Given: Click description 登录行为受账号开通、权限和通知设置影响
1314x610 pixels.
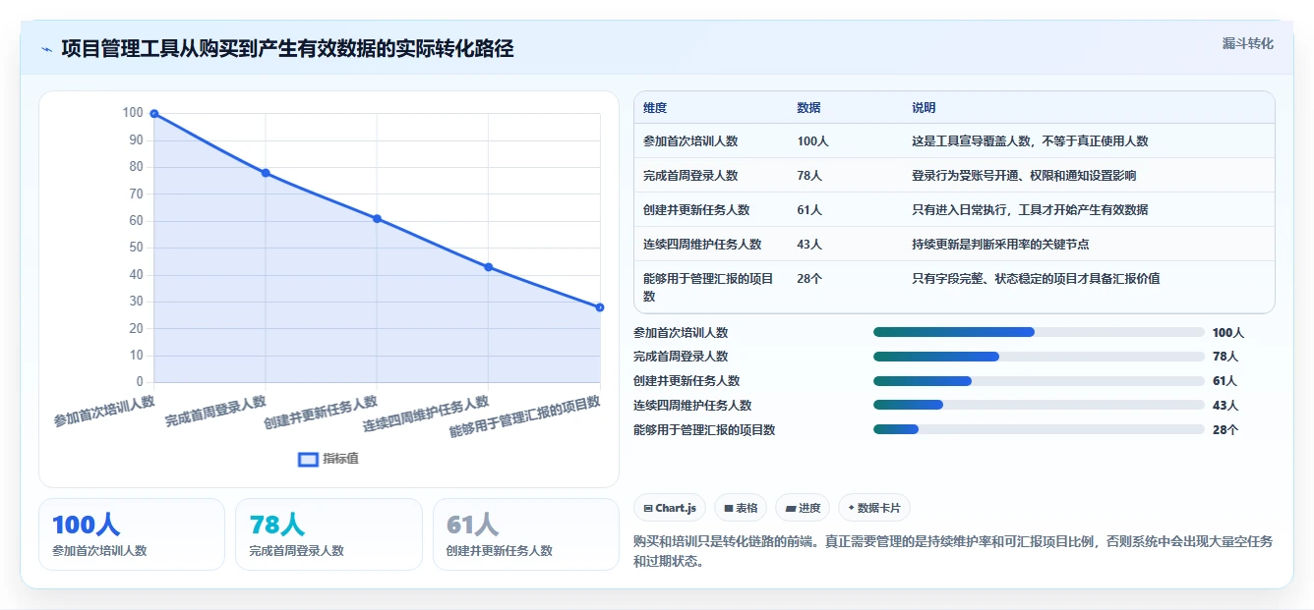Looking at the screenshot, I should 1024,176.
